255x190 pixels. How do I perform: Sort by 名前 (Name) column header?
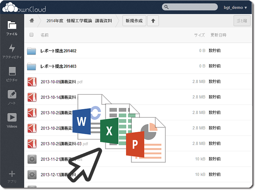point(44,35)
